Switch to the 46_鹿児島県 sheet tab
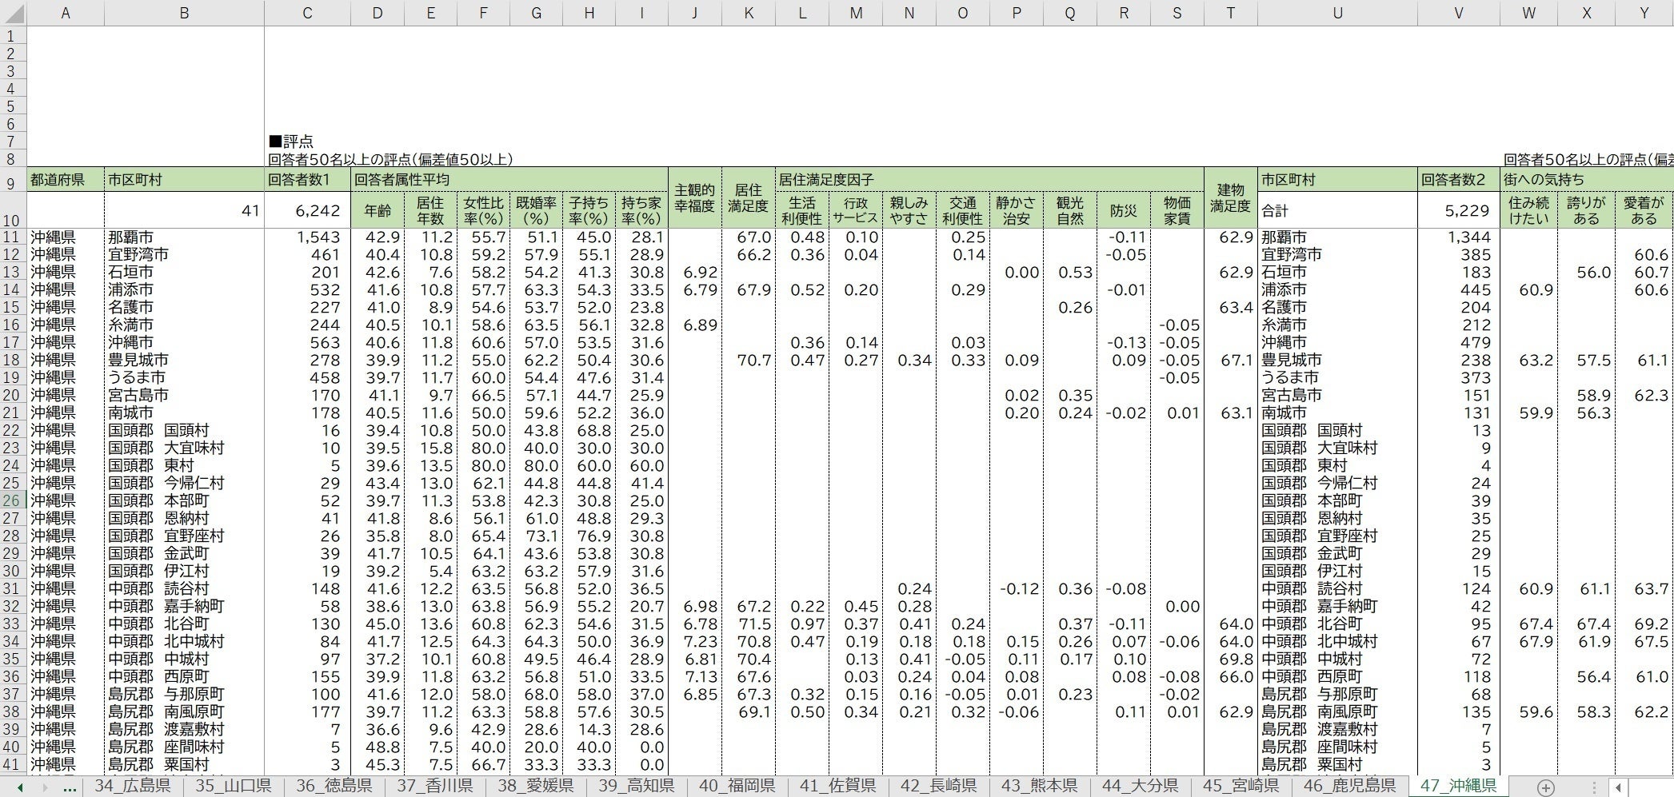 (1349, 786)
